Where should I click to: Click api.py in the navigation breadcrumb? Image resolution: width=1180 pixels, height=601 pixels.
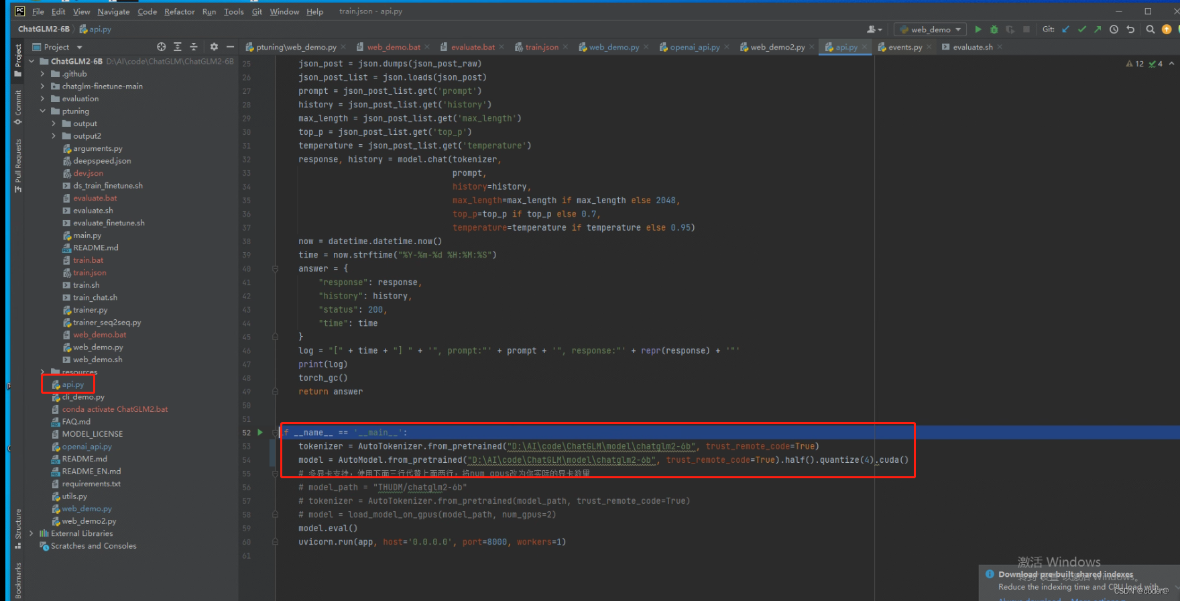coord(100,29)
